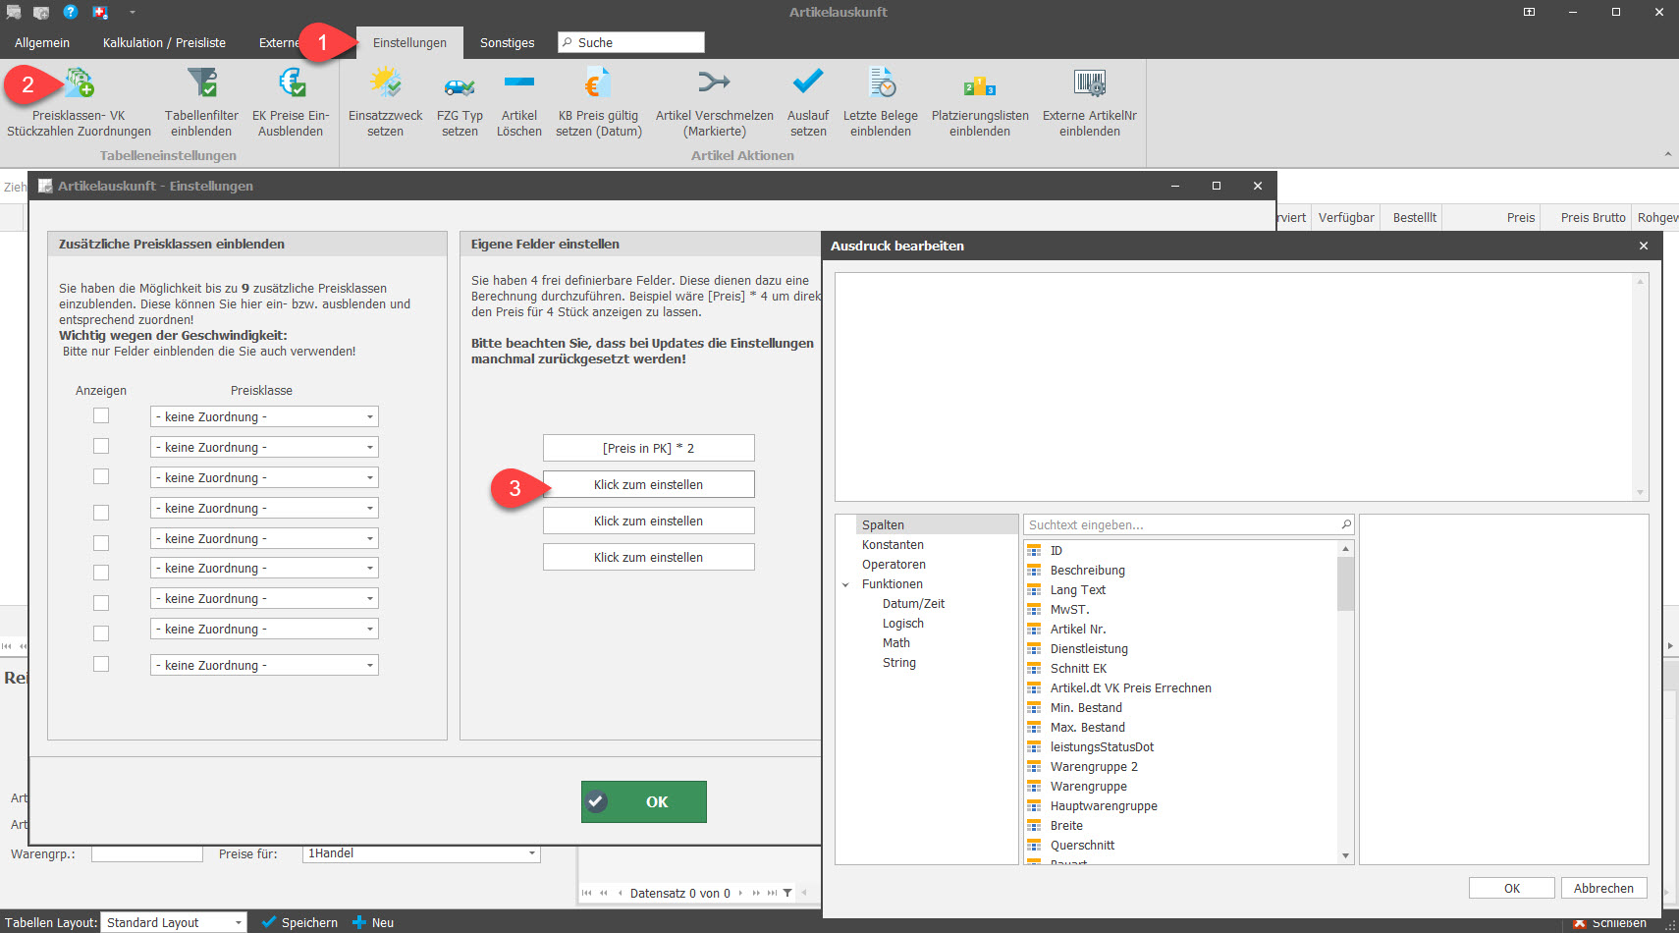
Task: Click the last 'Klick zum einstellen' button
Action: tap(648, 557)
